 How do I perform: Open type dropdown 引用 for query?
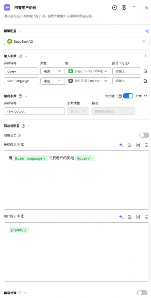point(52,71)
